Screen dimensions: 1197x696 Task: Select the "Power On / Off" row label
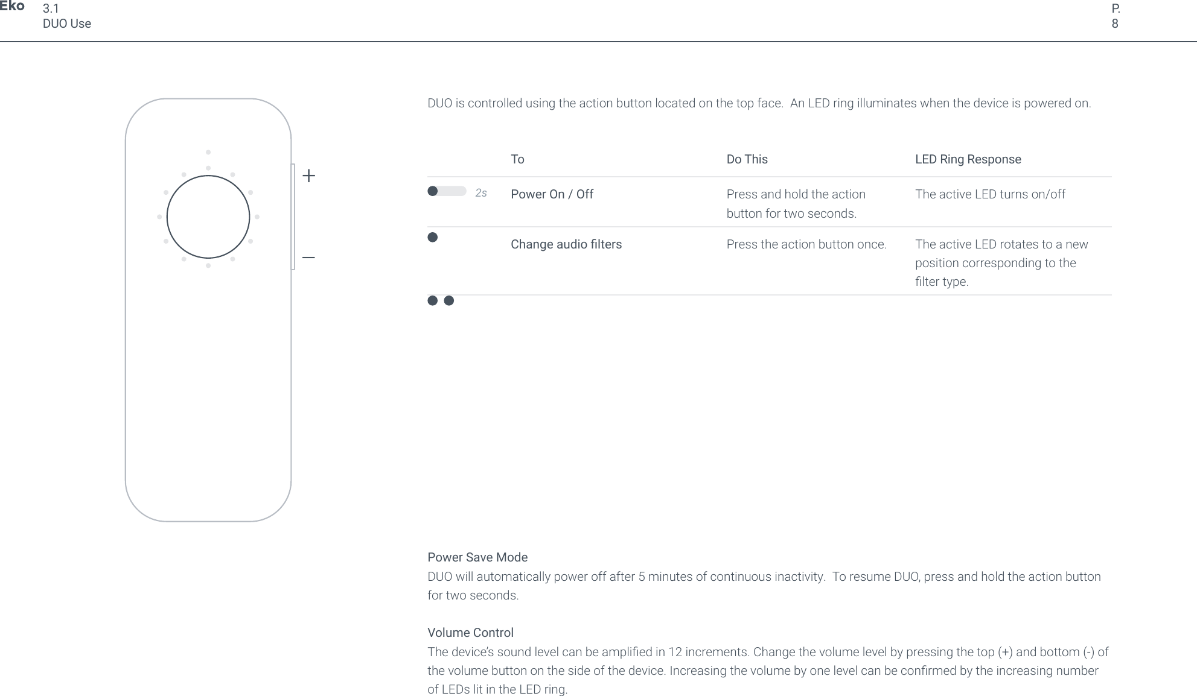tap(552, 194)
